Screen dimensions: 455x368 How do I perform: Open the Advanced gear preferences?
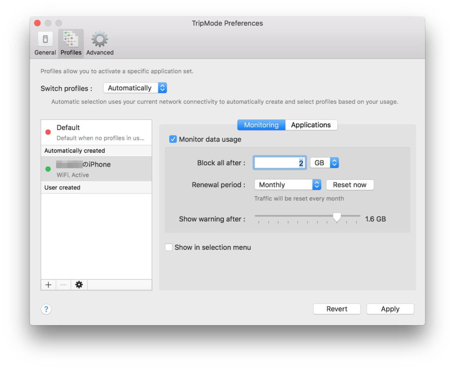pos(100,44)
